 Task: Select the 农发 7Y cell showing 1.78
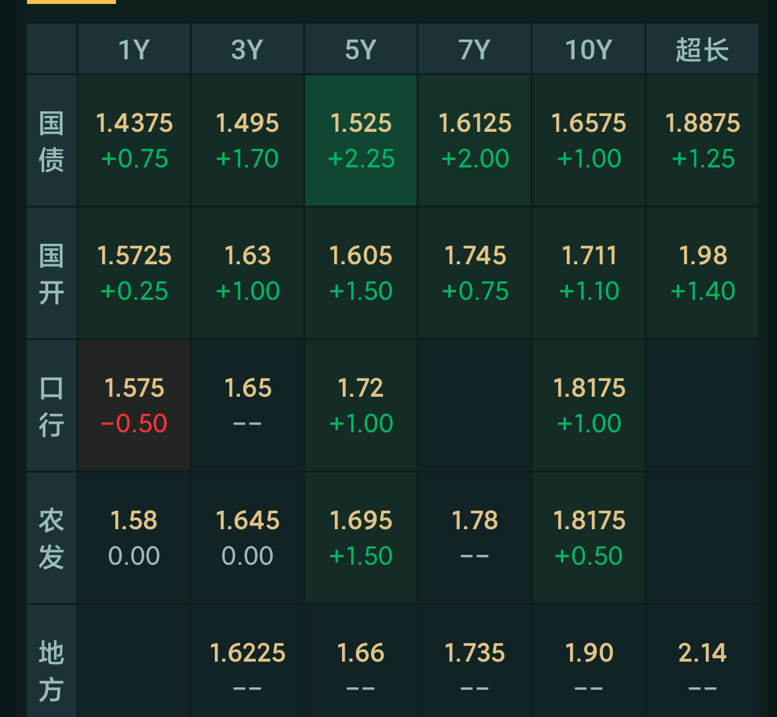pos(475,537)
